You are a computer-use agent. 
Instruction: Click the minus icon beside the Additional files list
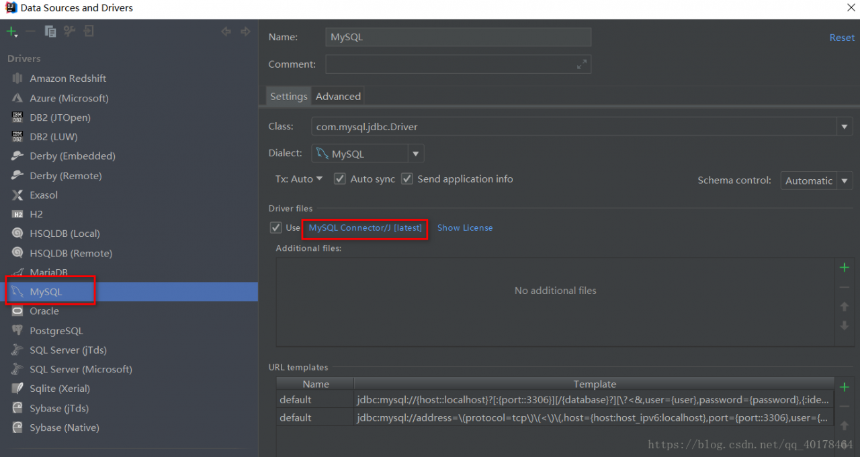click(845, 287)
